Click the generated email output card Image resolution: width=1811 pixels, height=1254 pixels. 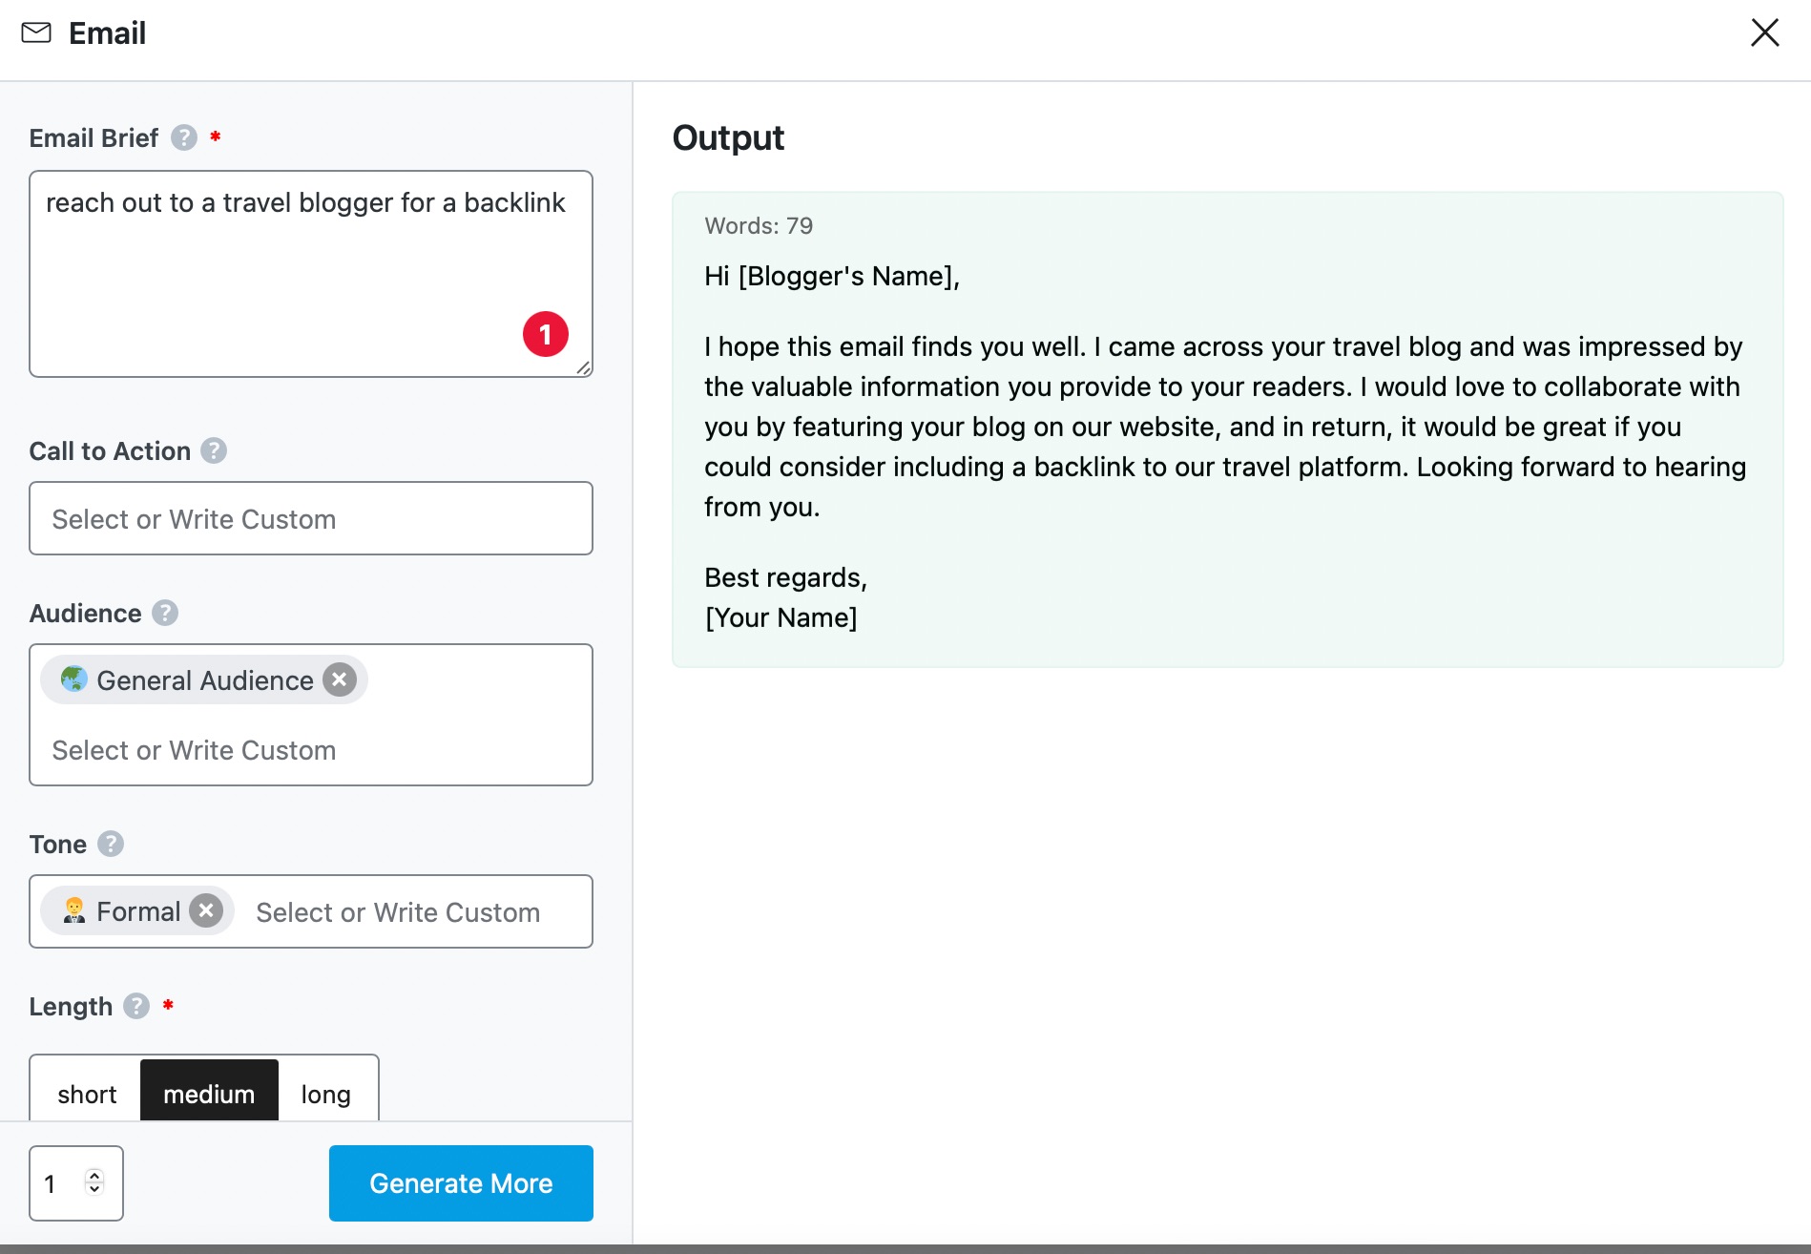click(x=1227, y=429)
